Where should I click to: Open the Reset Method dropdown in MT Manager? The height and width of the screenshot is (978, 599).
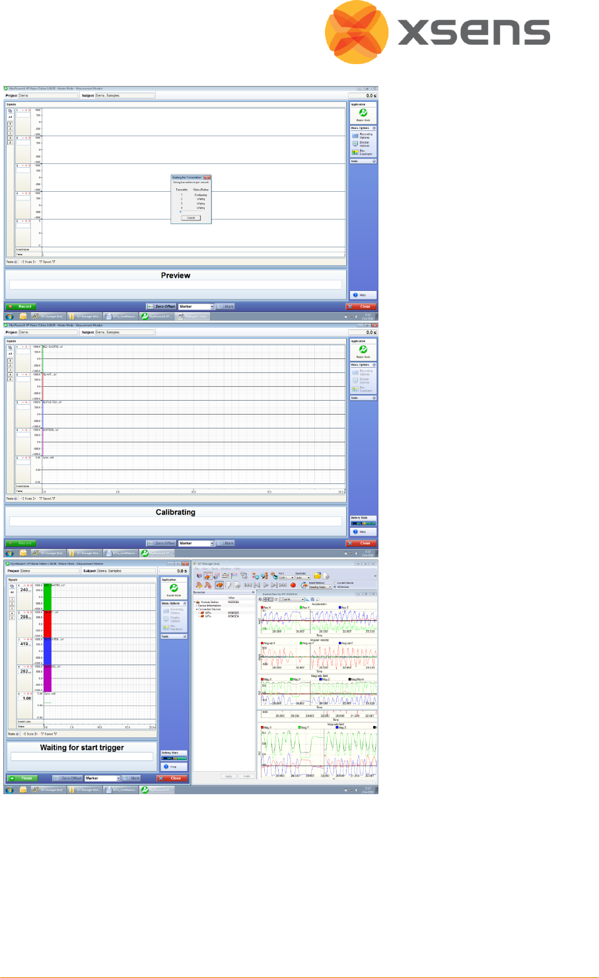(x=320, y=587)
